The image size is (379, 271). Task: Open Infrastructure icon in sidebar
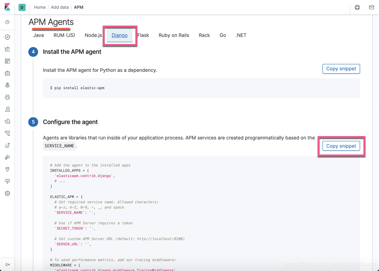coord(8,109)
